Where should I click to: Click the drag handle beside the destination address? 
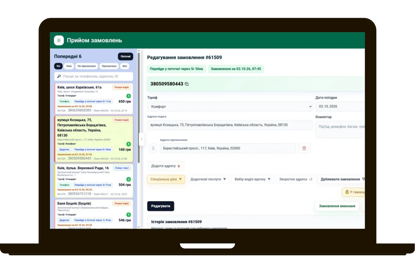tap(153, 148)
